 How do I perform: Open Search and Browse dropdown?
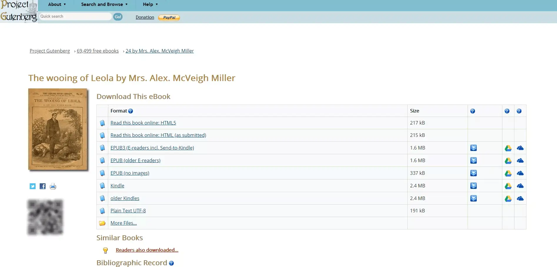point(104,4)
